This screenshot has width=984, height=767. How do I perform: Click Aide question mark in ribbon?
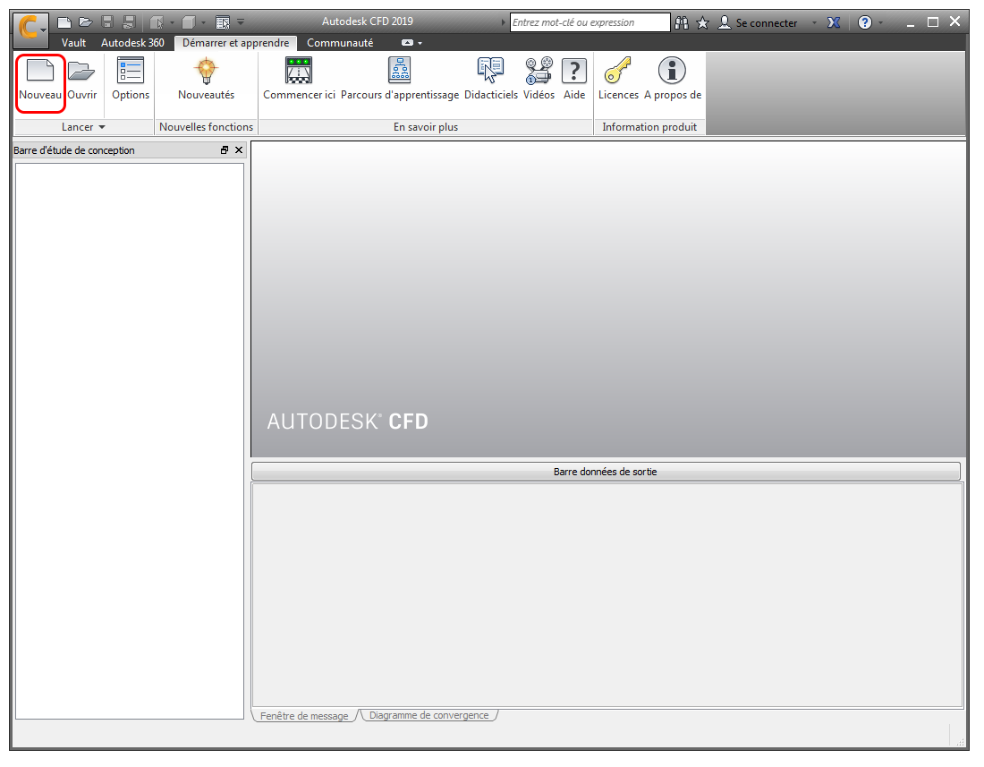pos(573,80)
